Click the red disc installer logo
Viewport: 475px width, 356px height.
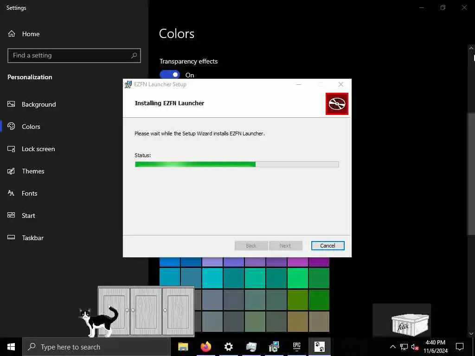pos(337,104)
